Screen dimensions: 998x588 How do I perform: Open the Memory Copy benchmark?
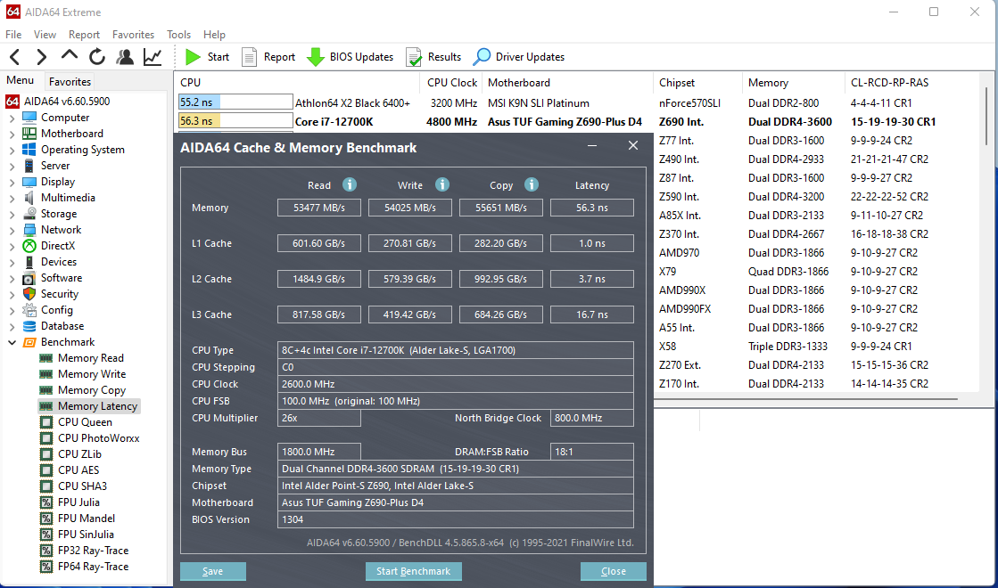point(92,389)
